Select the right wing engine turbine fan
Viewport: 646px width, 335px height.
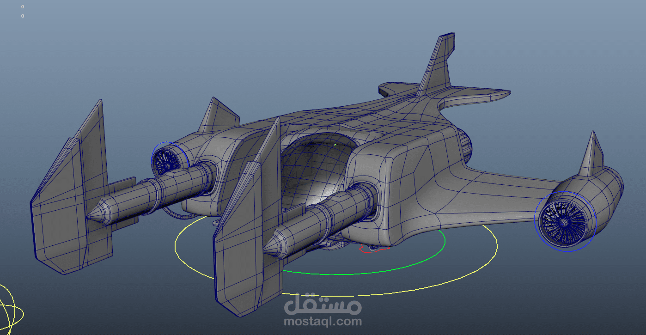(x=564, y=222)
